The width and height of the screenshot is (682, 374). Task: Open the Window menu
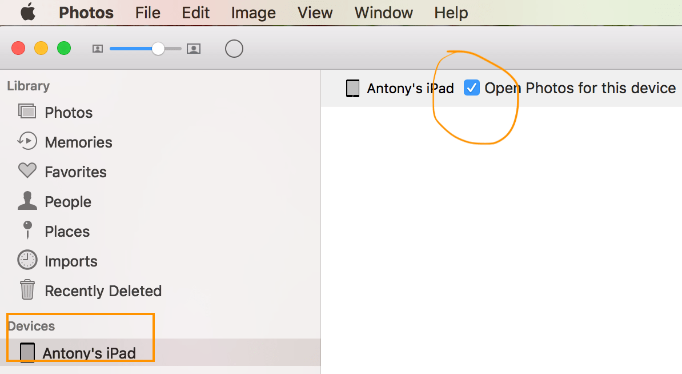point(383,13)
